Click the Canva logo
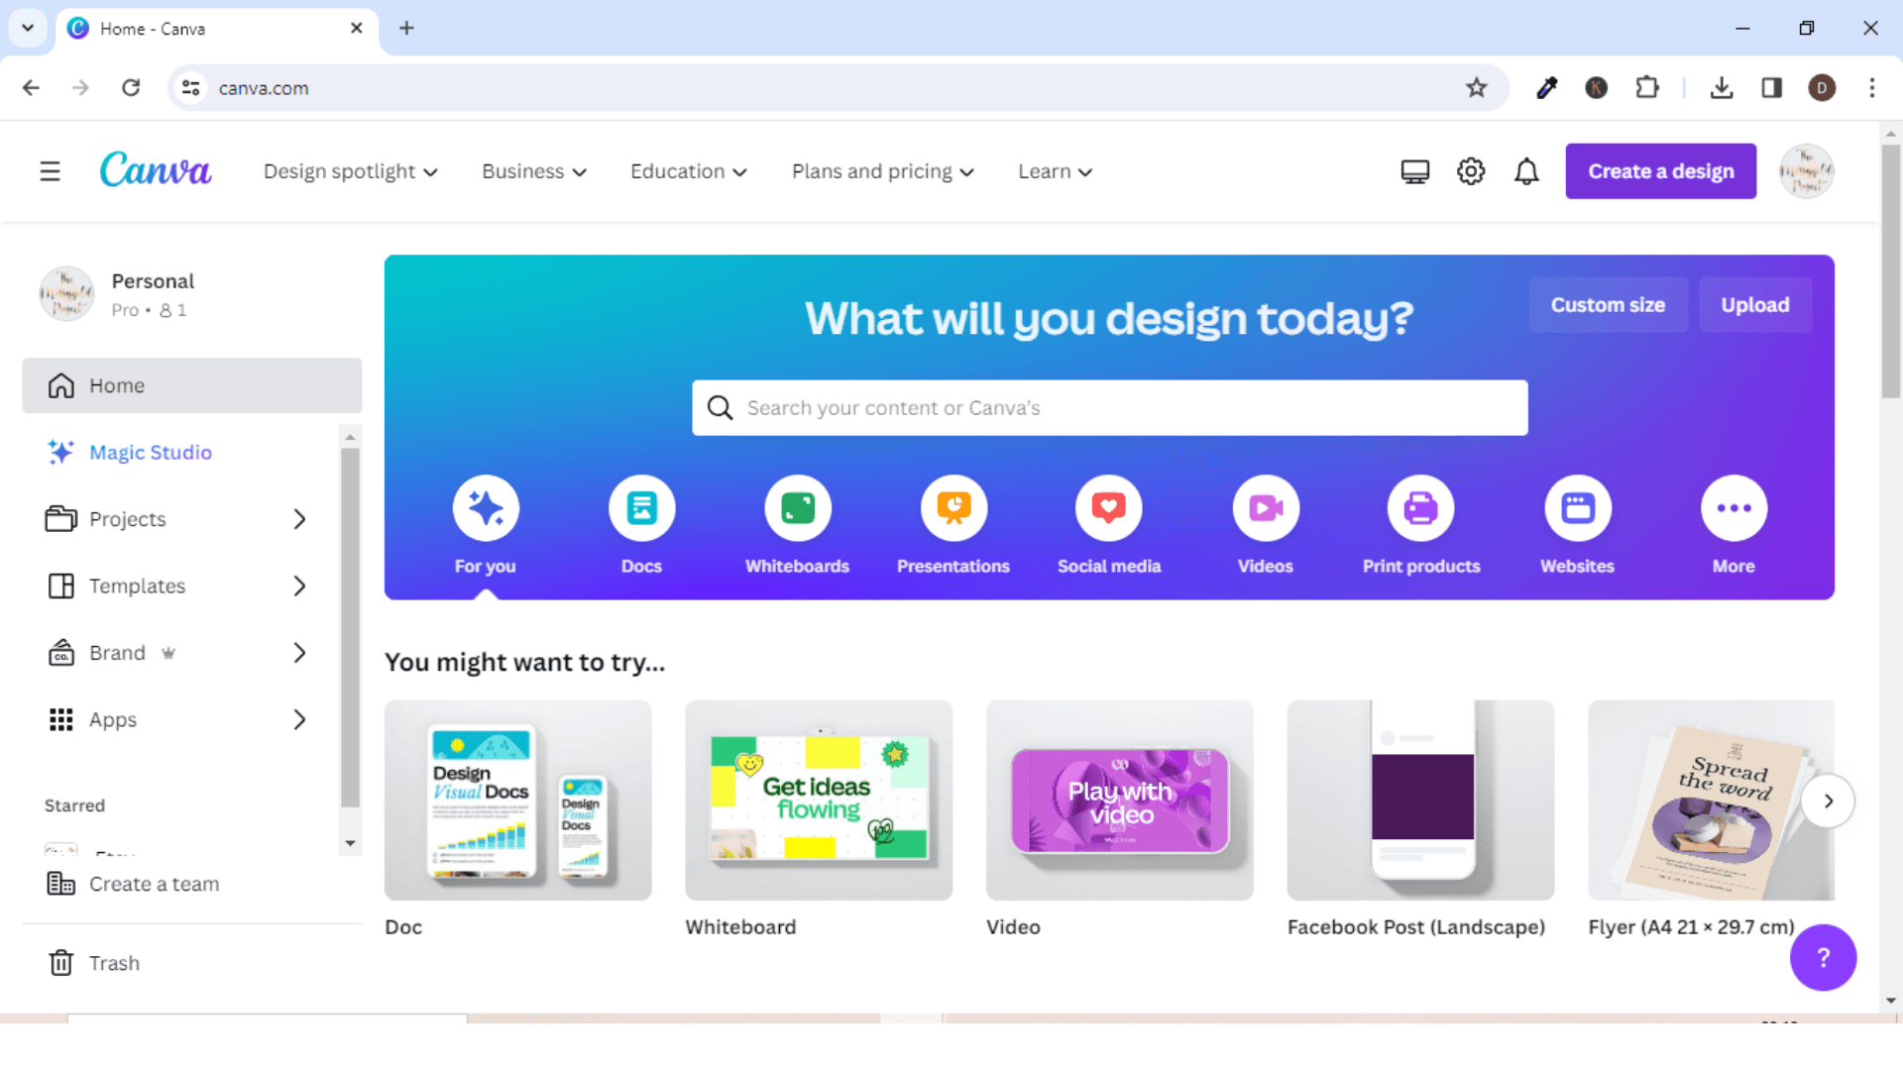Viewport: 1903px width, 1070px height. pos(156,170)
